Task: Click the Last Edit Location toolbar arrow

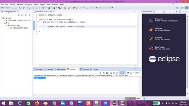Action: (x=97, y=8)
